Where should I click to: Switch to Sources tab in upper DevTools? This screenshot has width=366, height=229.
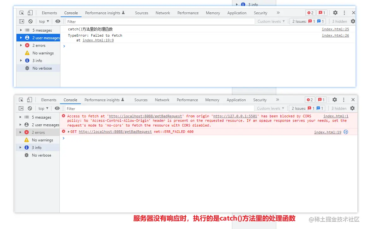point(142,13)
